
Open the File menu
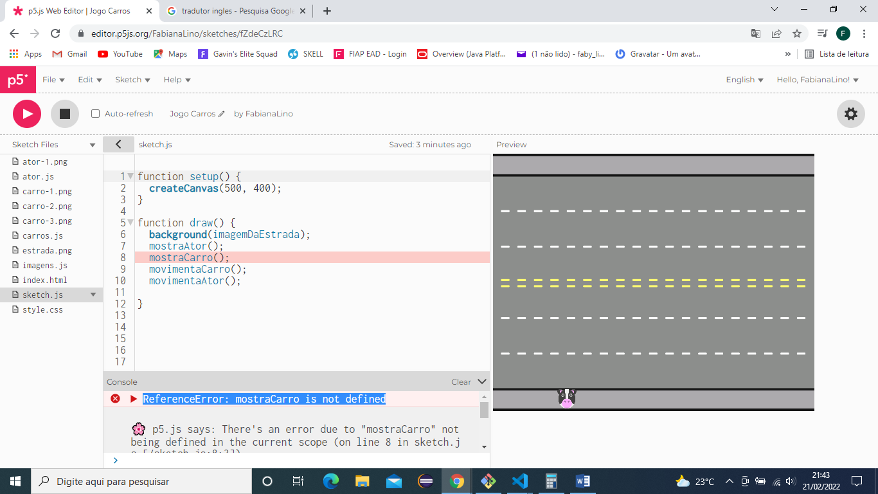pyautogui.click(x=53, y=80)
